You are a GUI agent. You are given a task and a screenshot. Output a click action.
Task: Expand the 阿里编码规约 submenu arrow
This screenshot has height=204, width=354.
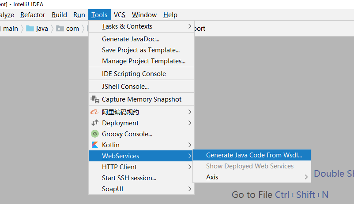click(190, 112)
